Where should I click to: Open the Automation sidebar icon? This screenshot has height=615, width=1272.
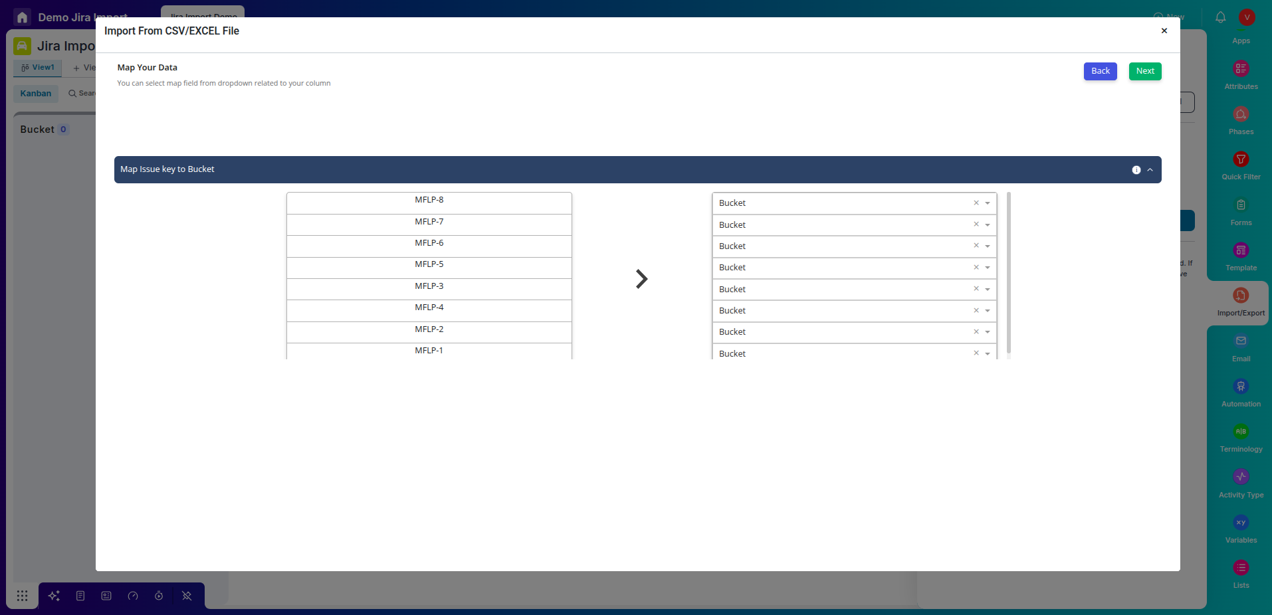pos(1241,387)
